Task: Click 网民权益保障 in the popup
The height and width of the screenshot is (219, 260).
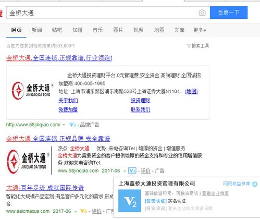Action: [237, 184]
